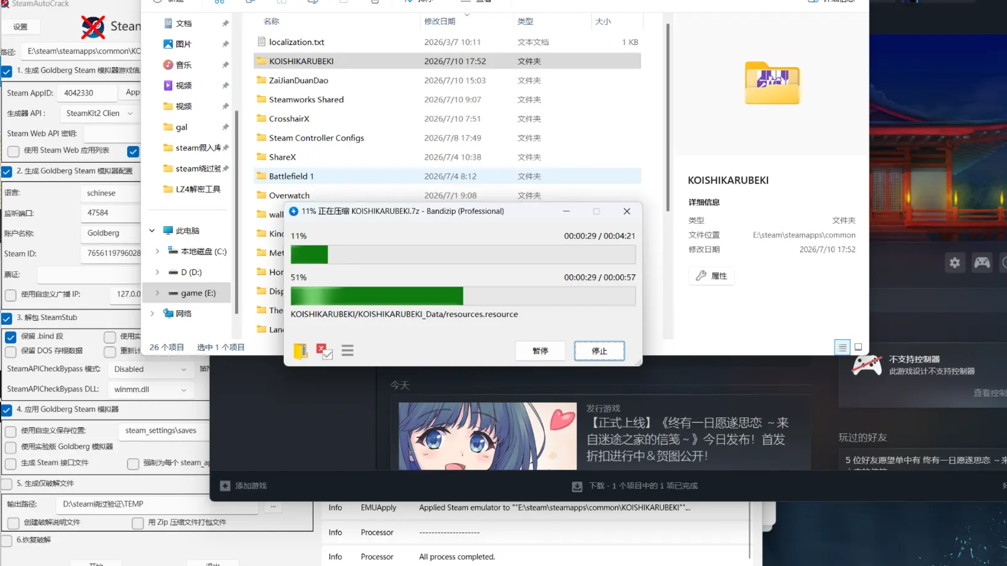This screenshot has width=1007, height=566.
Task: Sort files by 类型 column header
Action: click(525, 22)
